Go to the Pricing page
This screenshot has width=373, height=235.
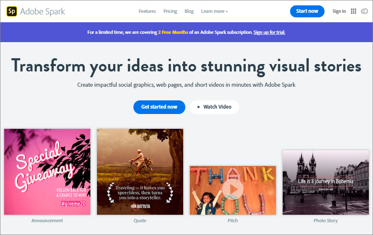click(170, 11)
